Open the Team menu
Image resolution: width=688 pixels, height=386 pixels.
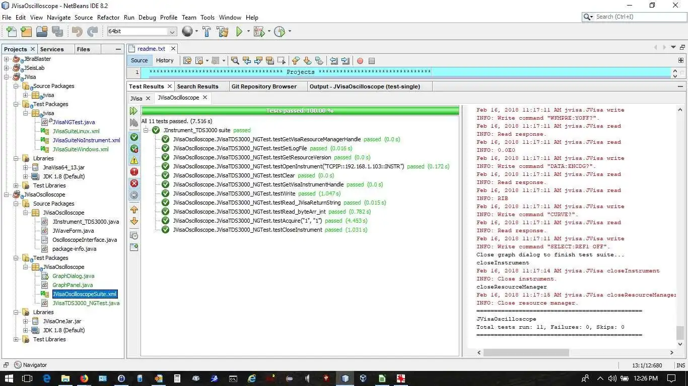coord(189,17)
